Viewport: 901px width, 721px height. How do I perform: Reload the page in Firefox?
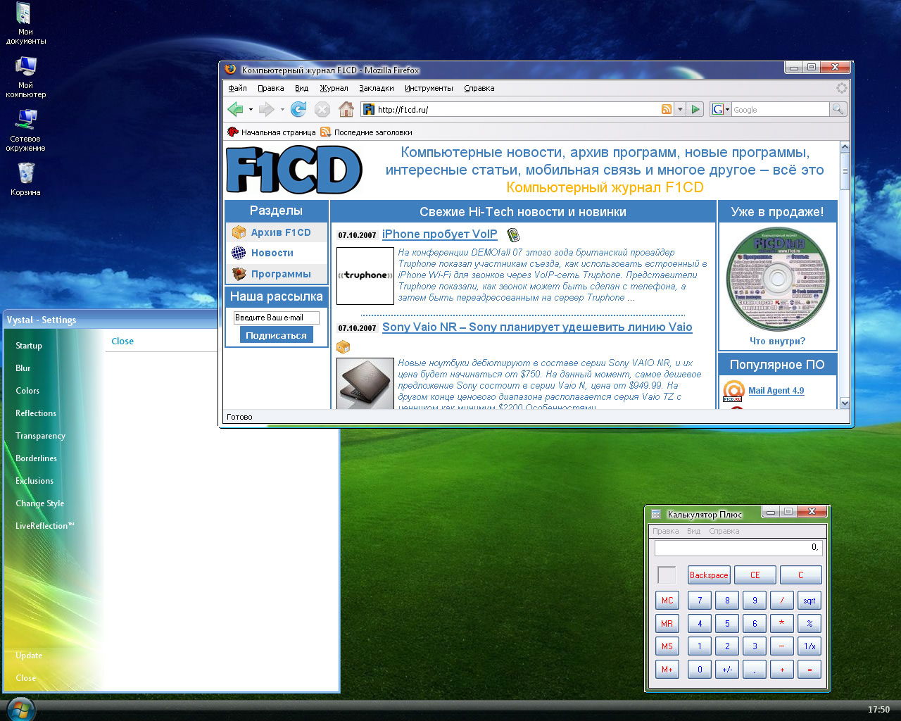click(298, 109)
